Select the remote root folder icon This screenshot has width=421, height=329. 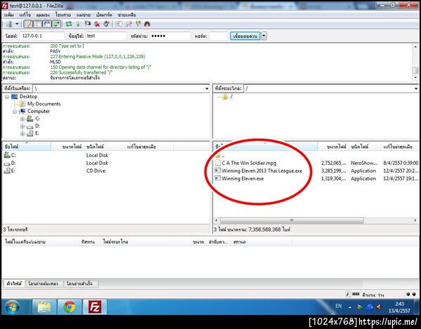tap(225, 97)
